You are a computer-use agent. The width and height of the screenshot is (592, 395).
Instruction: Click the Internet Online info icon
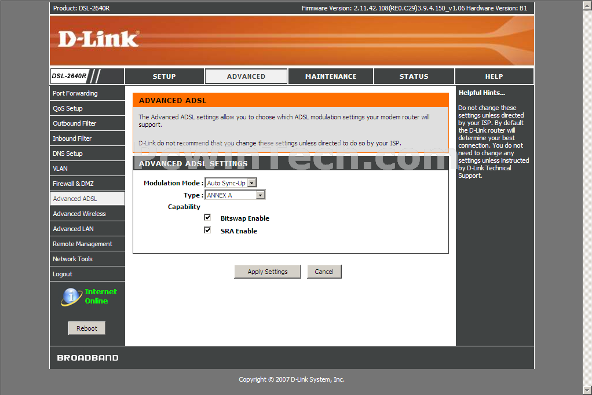click(x=71, y=297)
